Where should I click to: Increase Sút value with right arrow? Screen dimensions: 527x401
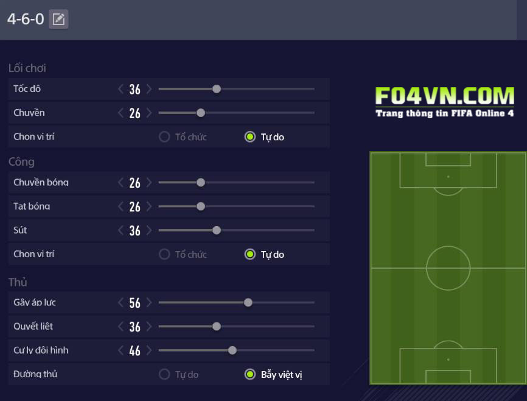click(149, 230)
